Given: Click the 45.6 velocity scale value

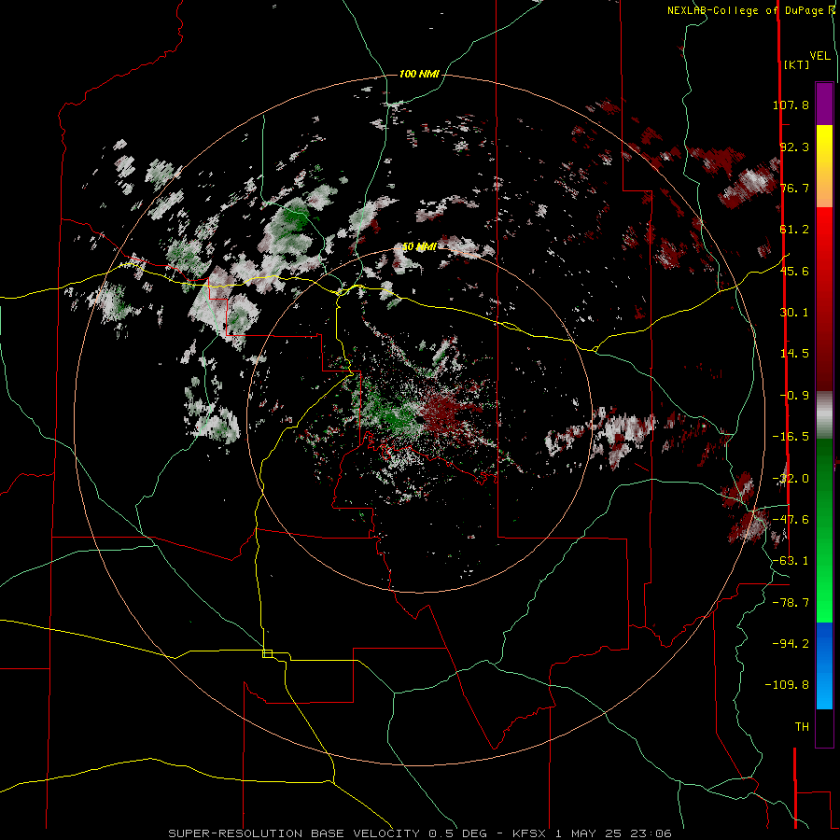Looking at the screenshot, I should pyautogui.click(x=794, y=271).
